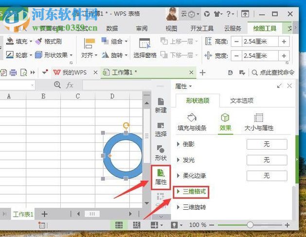The width and height of the screenshot is (306, 237).
Task: Open the Glow preset dropdown (无)
Action: pyautogui.click(x=267, y=160)
